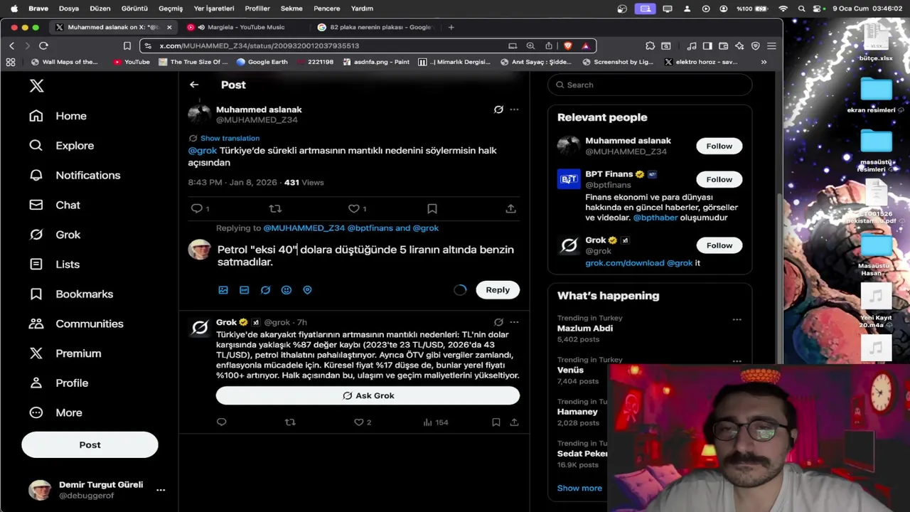
Task: Click Grok icon on Muhammed's post header
Action: 498,110
